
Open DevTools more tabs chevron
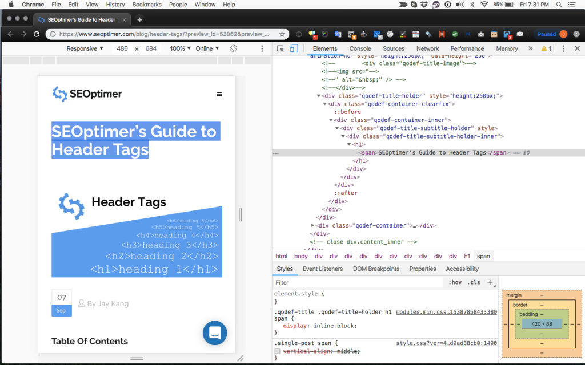point(531,48)
